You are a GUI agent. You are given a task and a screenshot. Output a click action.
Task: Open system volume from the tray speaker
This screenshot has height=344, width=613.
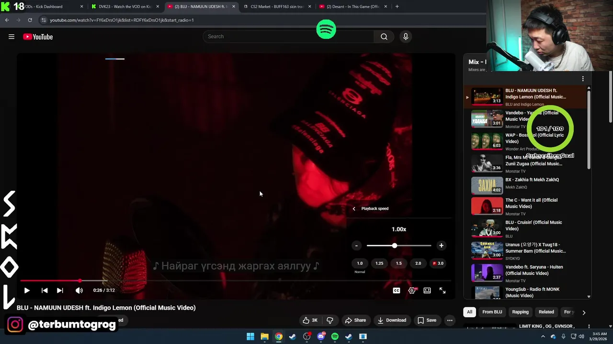(581, 336)
